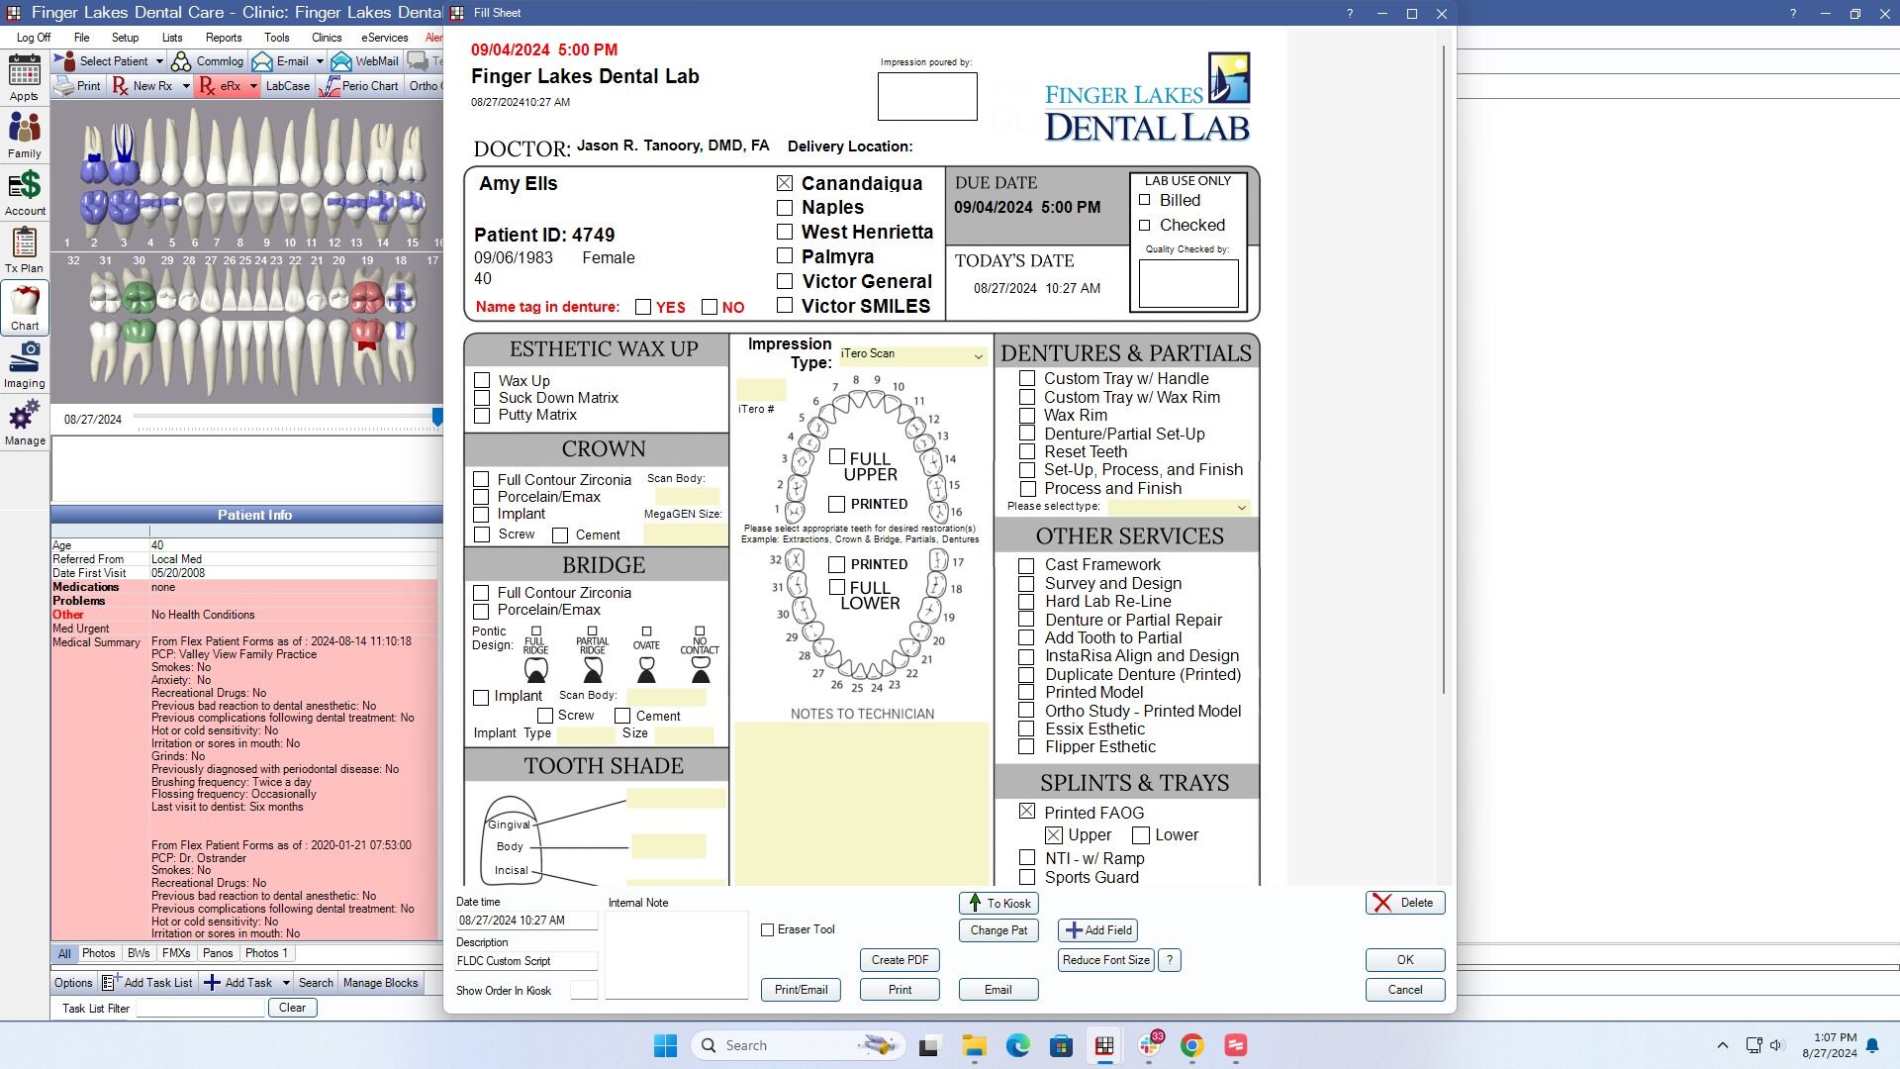Click the chart date timeline slider
Screen dimensions: 1900x1069
tap(287, 420)
